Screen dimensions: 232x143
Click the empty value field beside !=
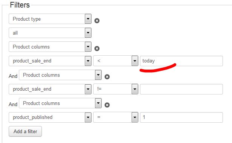tap(181, 89)
